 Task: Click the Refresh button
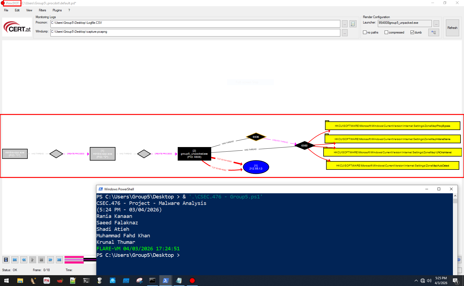coord(452,28)
